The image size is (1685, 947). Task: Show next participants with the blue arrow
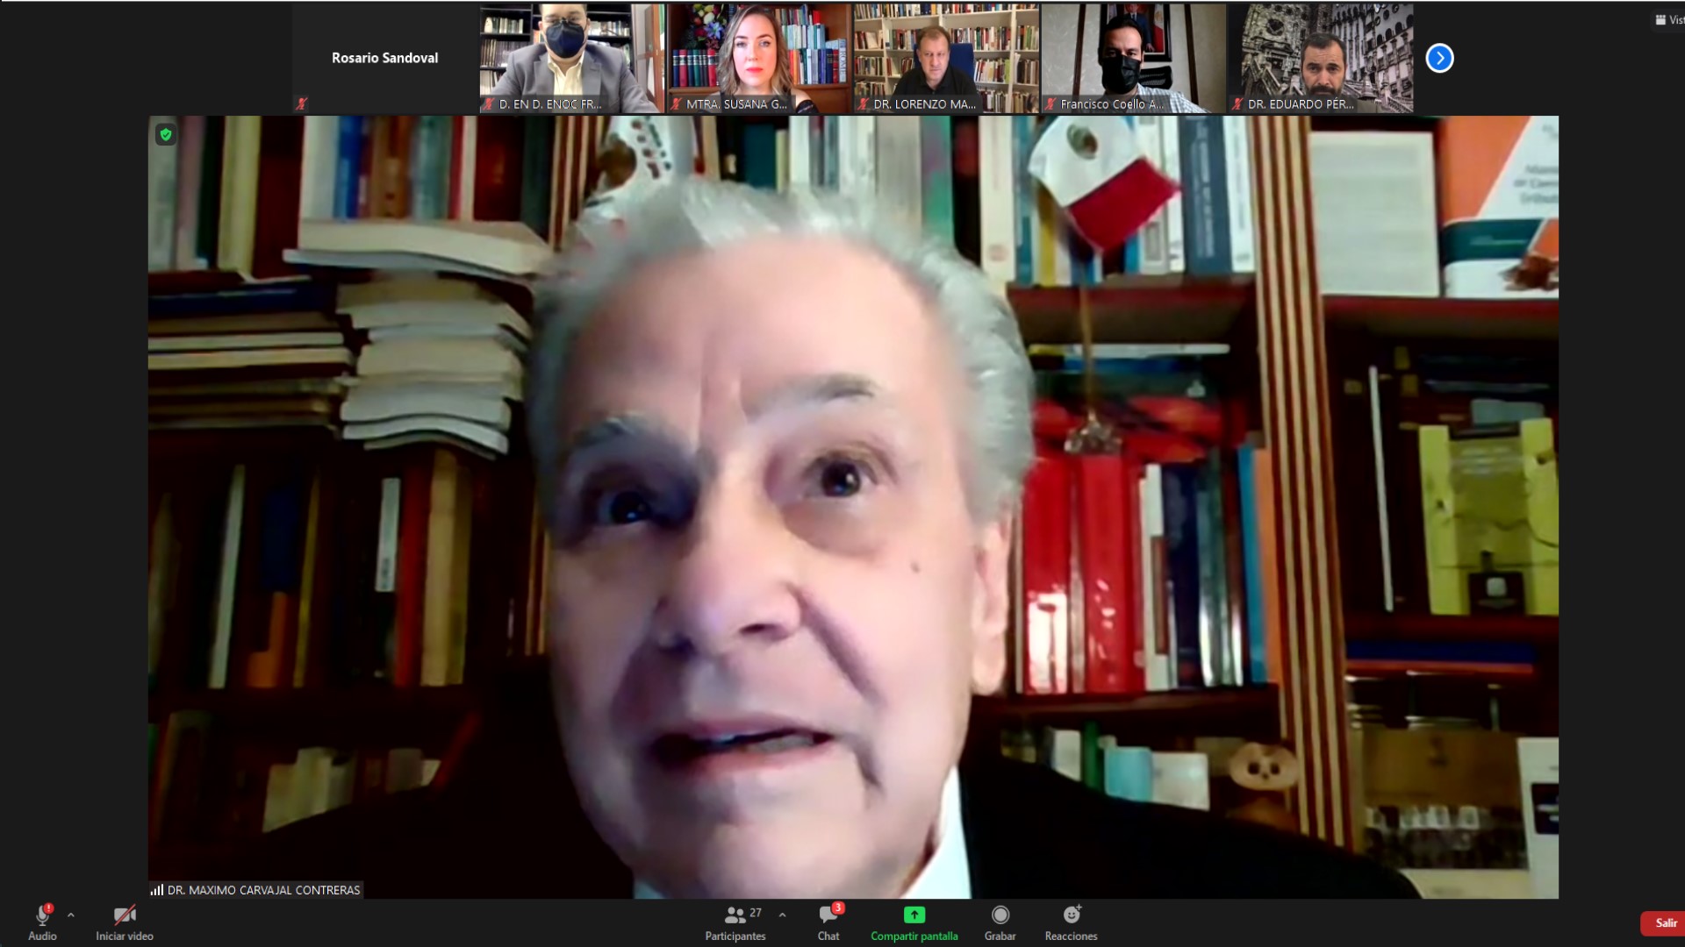(x=1439, y=58)
